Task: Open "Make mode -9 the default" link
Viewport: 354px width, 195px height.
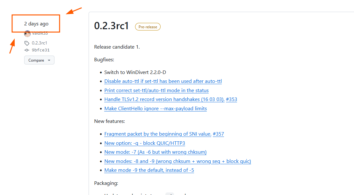Action: 149,170
